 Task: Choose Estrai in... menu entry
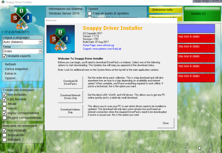tap(12, 74)
